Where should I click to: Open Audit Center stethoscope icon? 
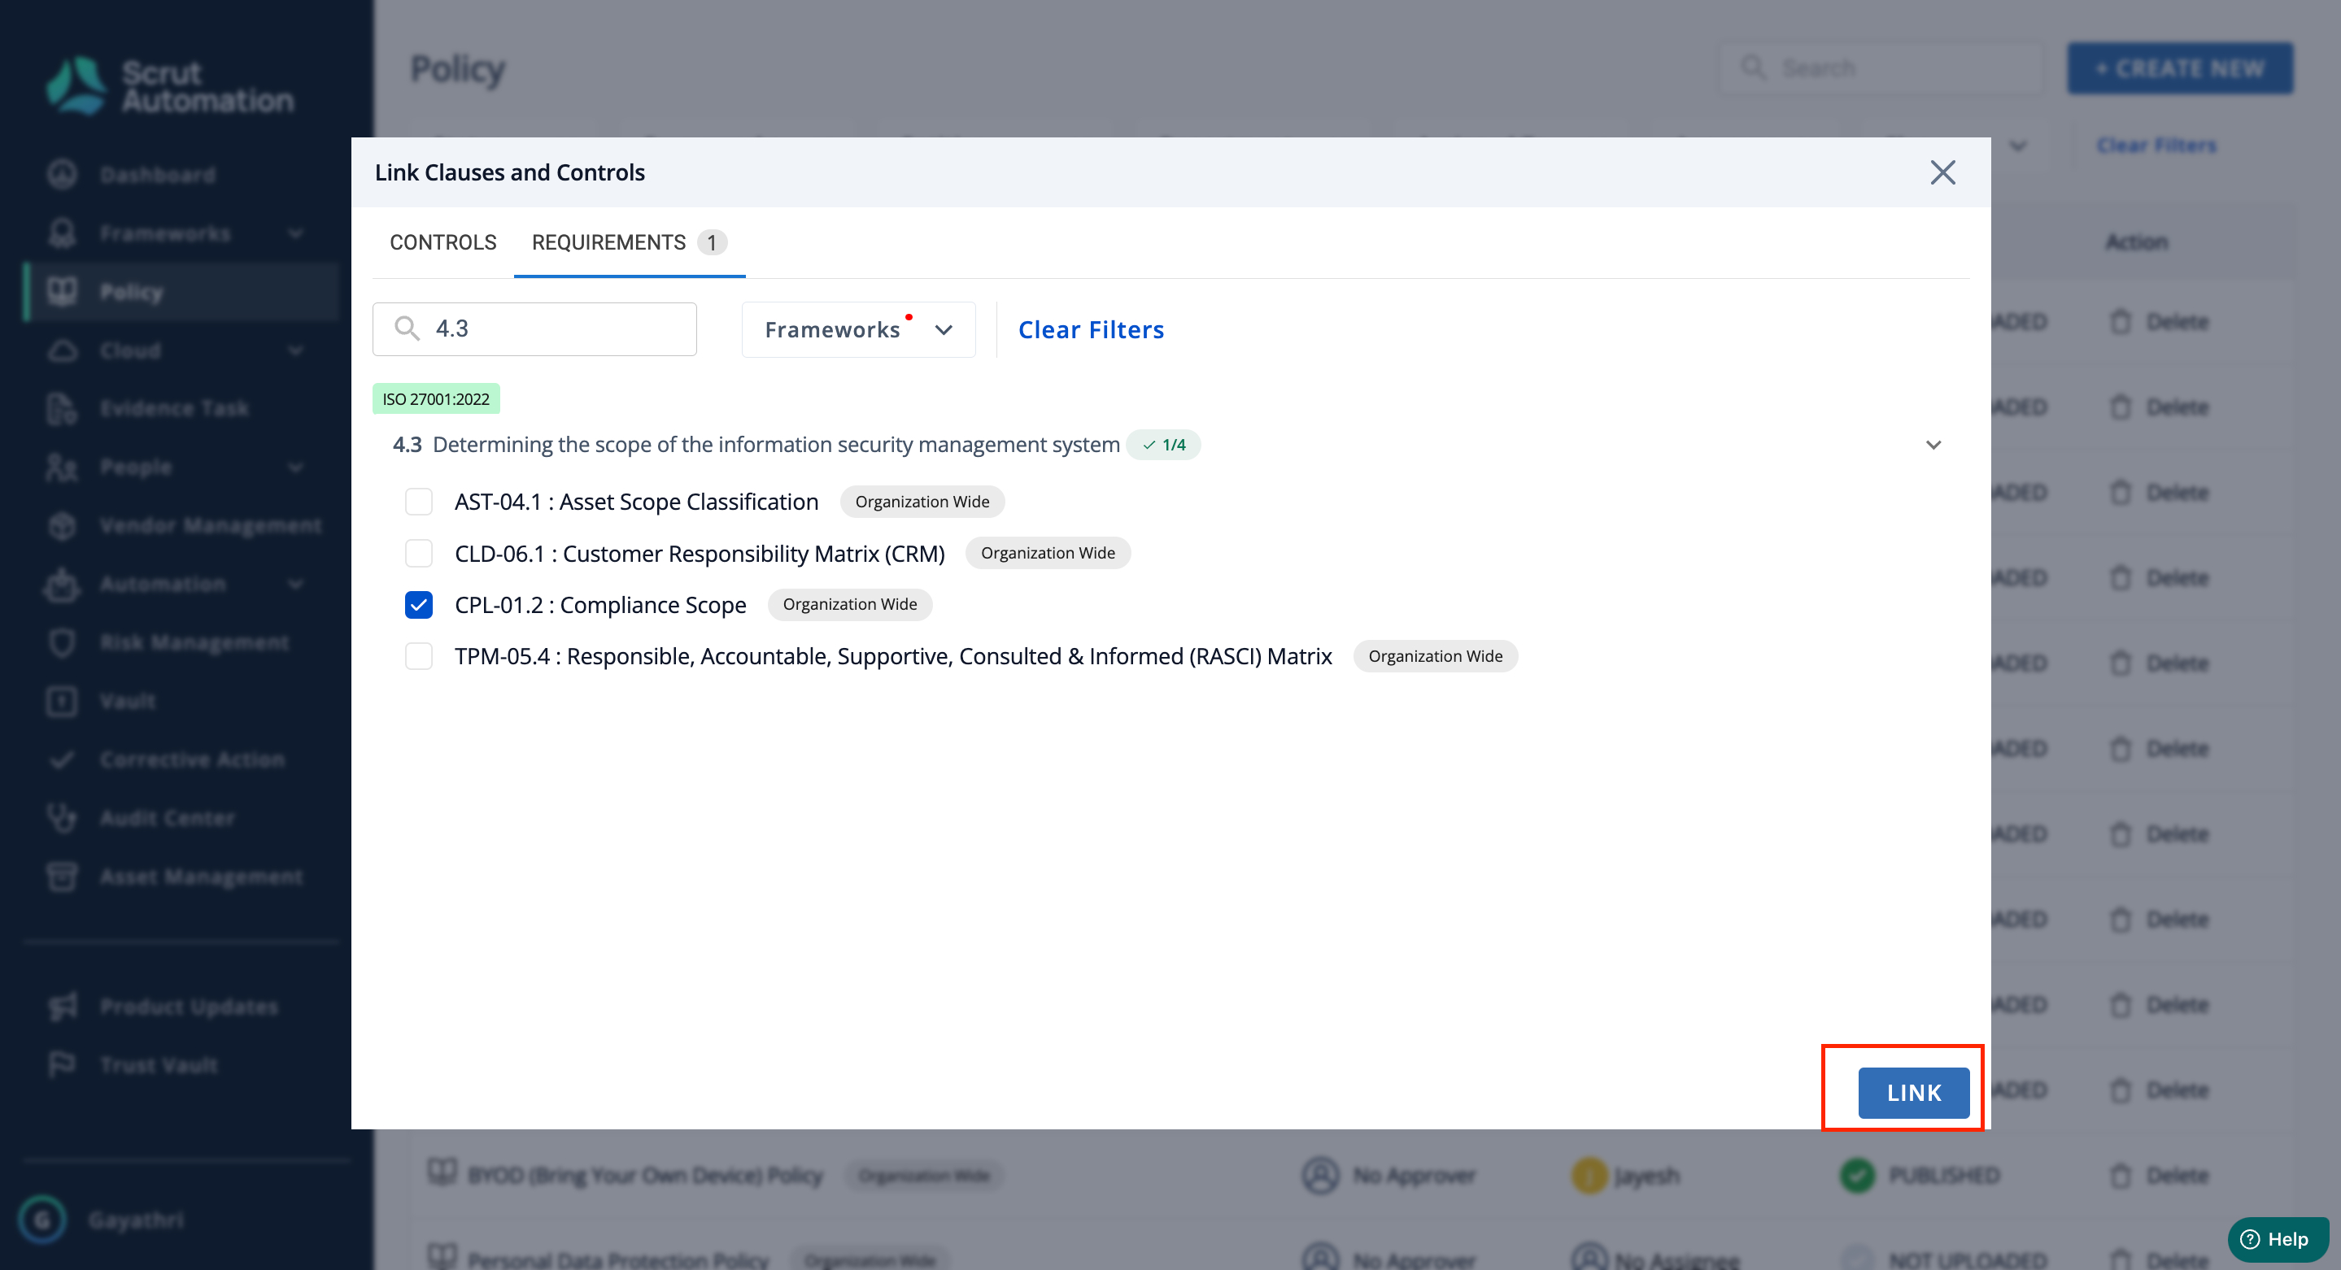click(x=62, y=819)
